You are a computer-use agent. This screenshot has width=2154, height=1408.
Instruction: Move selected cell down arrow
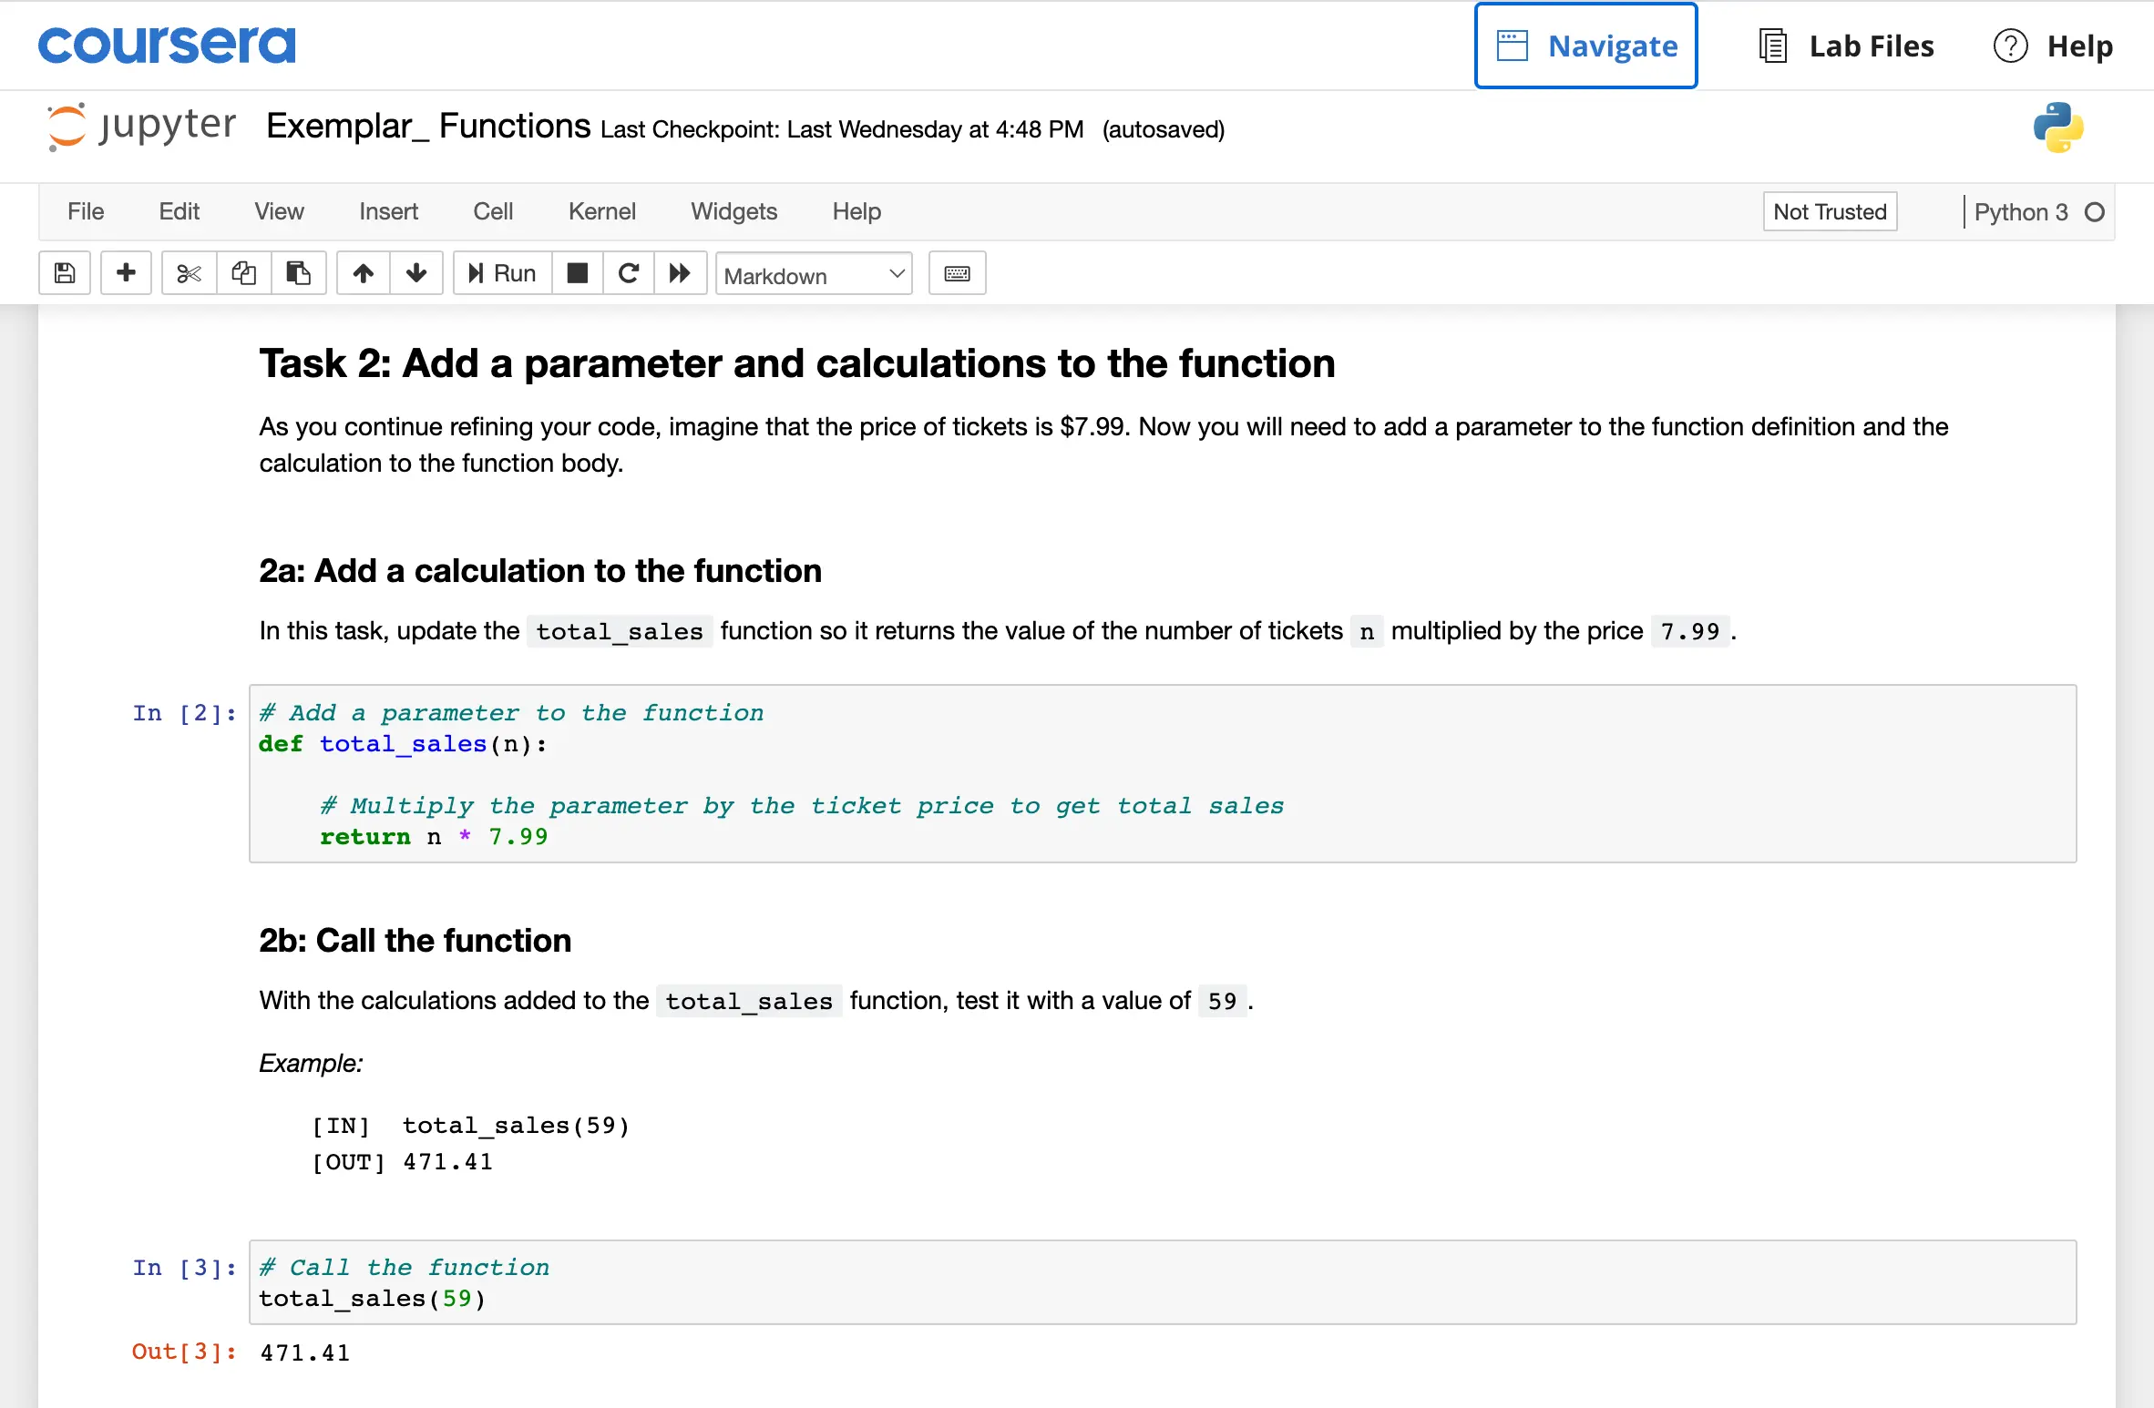pos(416,273)
